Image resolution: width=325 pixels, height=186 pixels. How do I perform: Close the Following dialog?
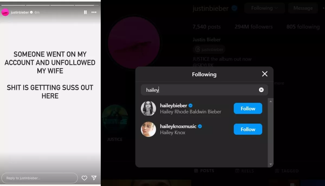pos(265,74)
